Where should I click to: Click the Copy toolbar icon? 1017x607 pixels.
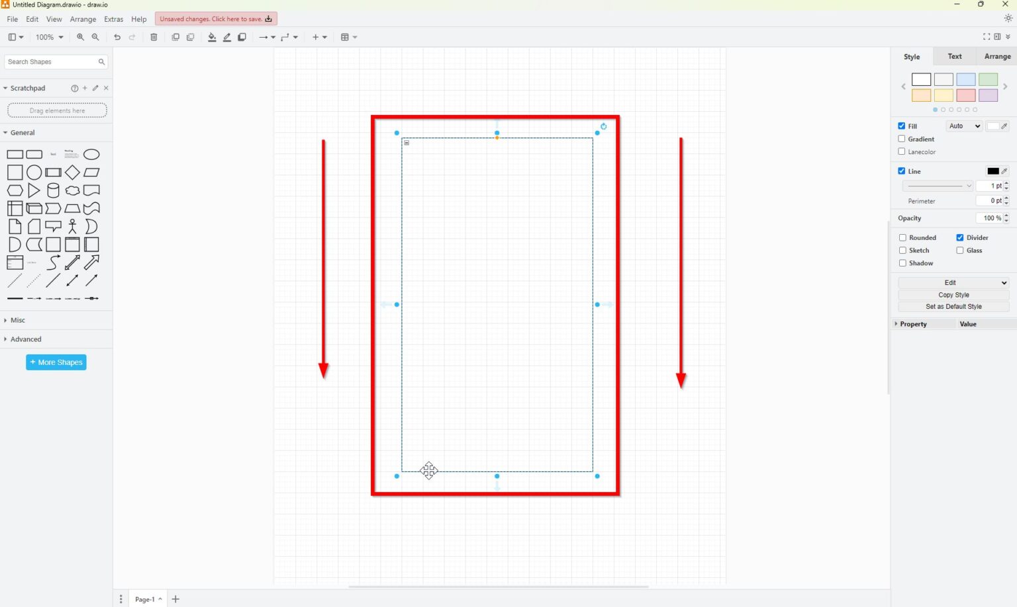pos(175,37)
